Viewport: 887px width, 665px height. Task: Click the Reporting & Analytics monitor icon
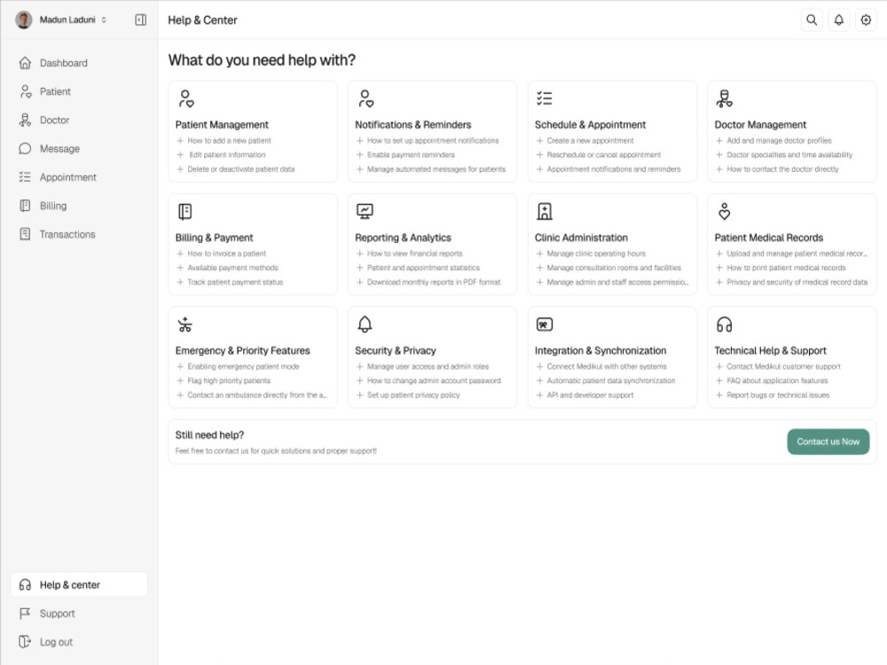click(365, 212)
